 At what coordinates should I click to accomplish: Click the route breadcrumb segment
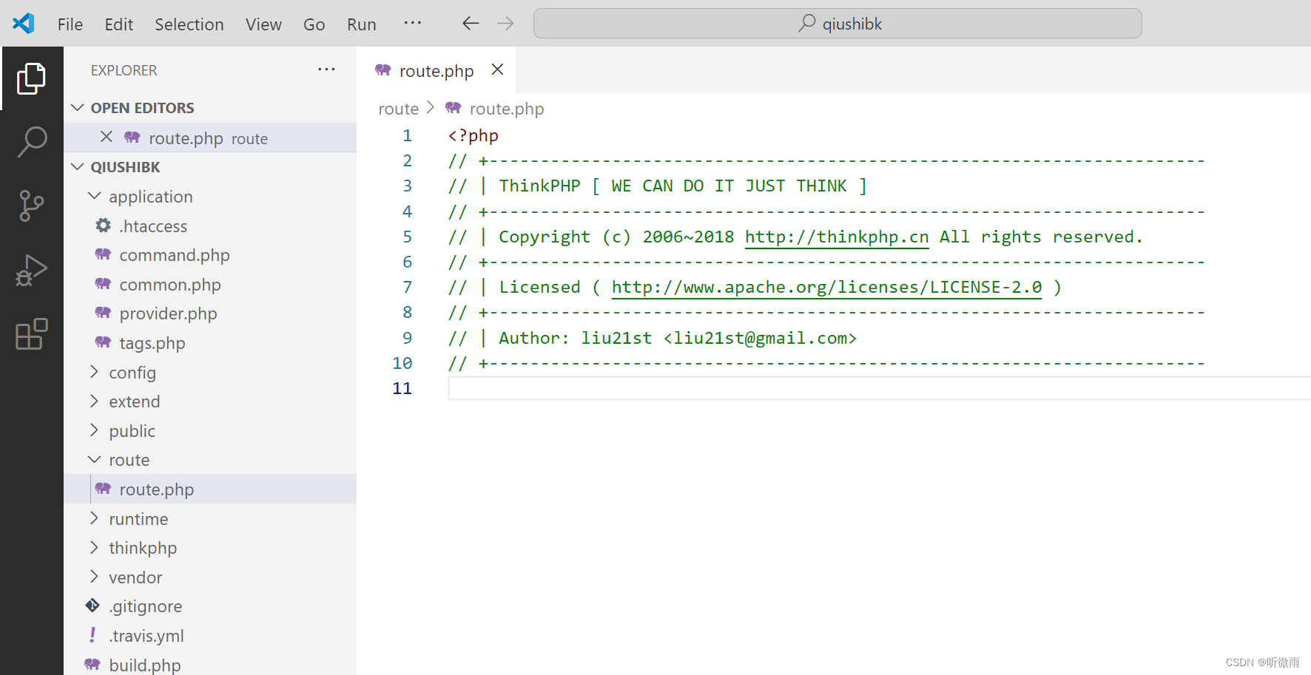click(398, 109)
